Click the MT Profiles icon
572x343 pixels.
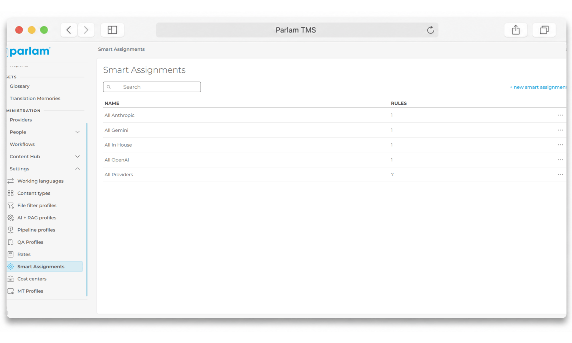[x=11, y=291]
